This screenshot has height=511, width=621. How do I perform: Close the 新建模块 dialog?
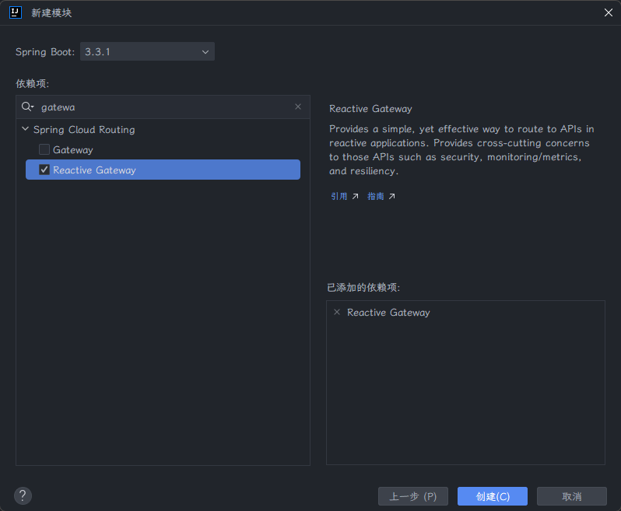pyautogui.click(x=609, y=12)
